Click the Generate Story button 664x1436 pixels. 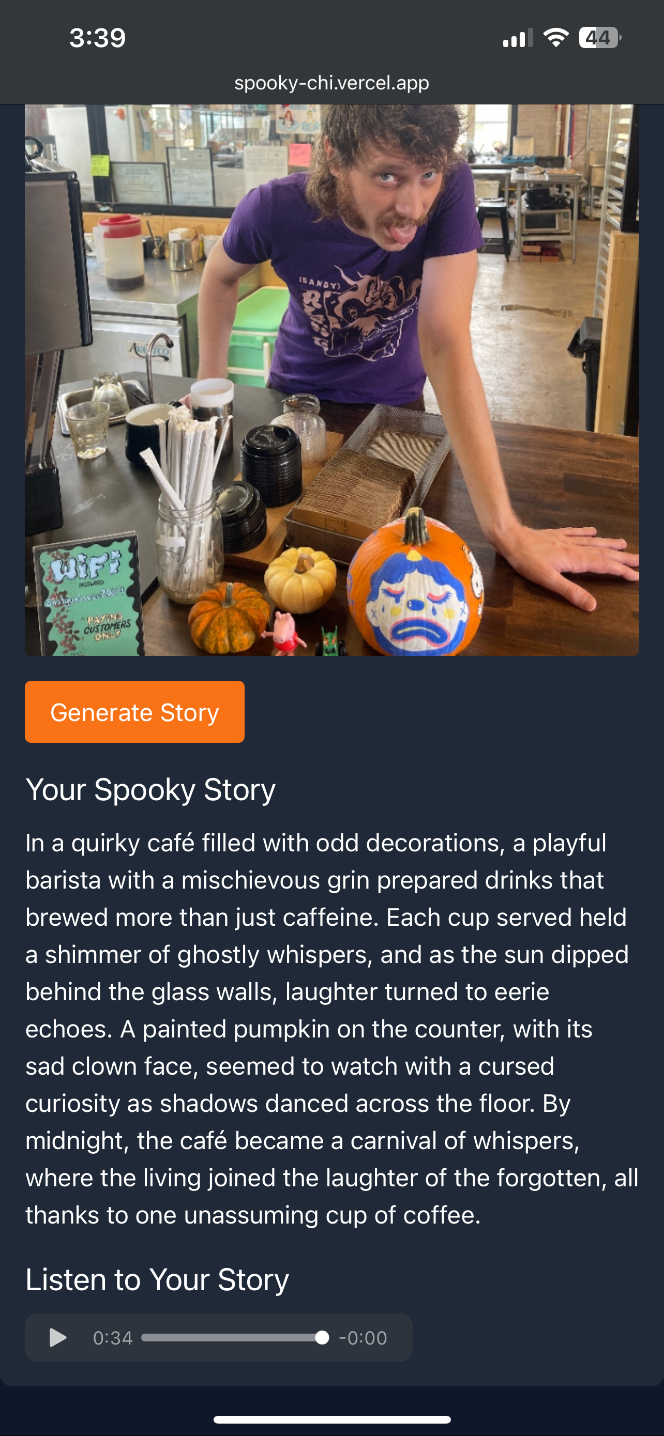click(x=134, y=712)
